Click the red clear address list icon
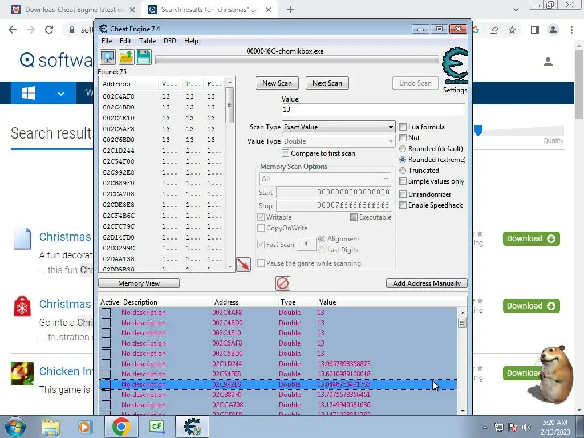 (x=283, y=283)
